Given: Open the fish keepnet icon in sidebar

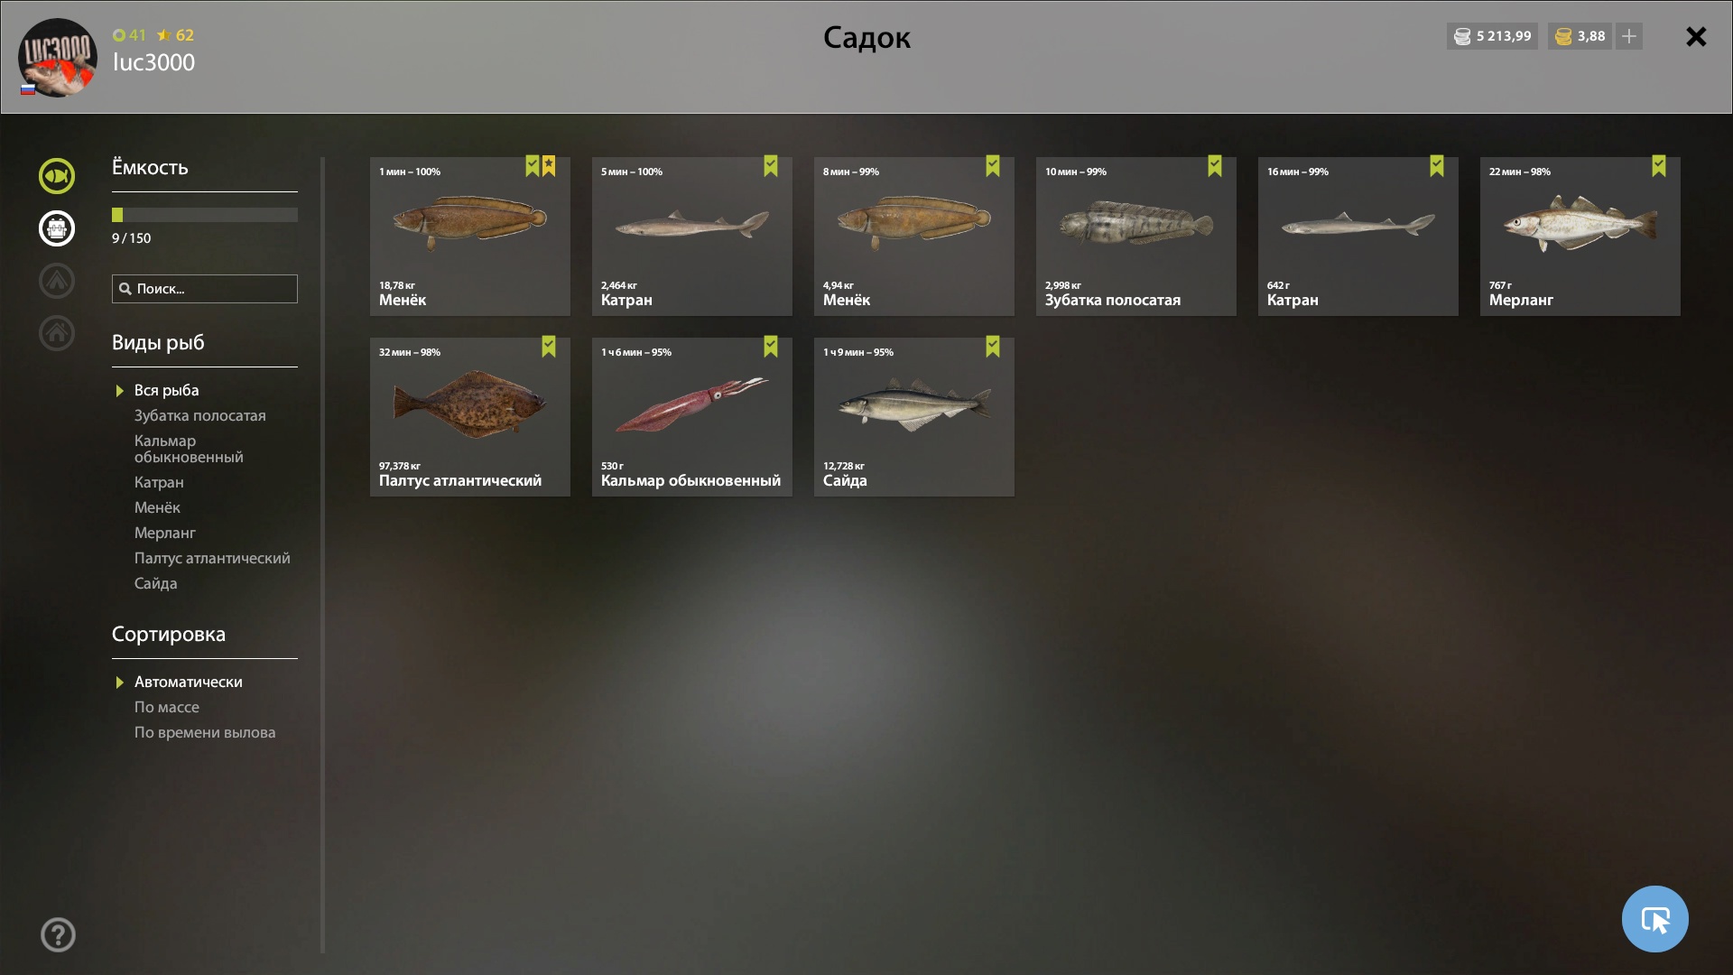Looking at the screenshot, I should (x=57, y=176).
